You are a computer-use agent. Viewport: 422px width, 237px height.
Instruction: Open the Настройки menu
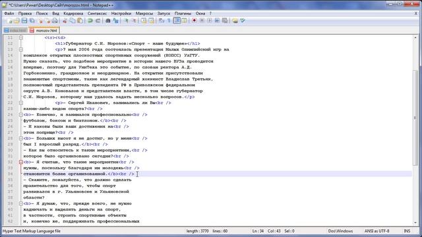pos(121,13)
